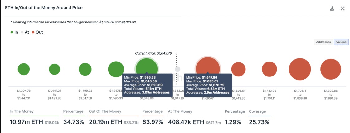This screenshot has width=350, height=133.
Task: Click the In The Money summary label
Action: [22, 111]
